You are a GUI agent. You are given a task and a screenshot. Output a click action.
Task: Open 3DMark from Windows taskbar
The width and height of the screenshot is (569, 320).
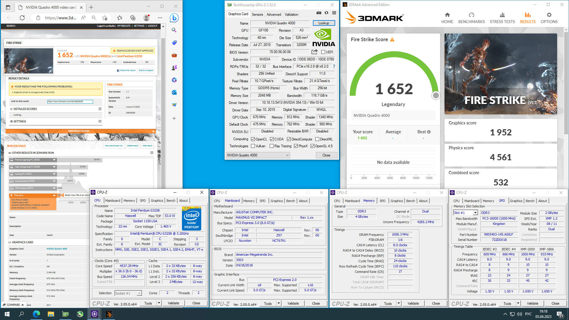click(109, 314)
